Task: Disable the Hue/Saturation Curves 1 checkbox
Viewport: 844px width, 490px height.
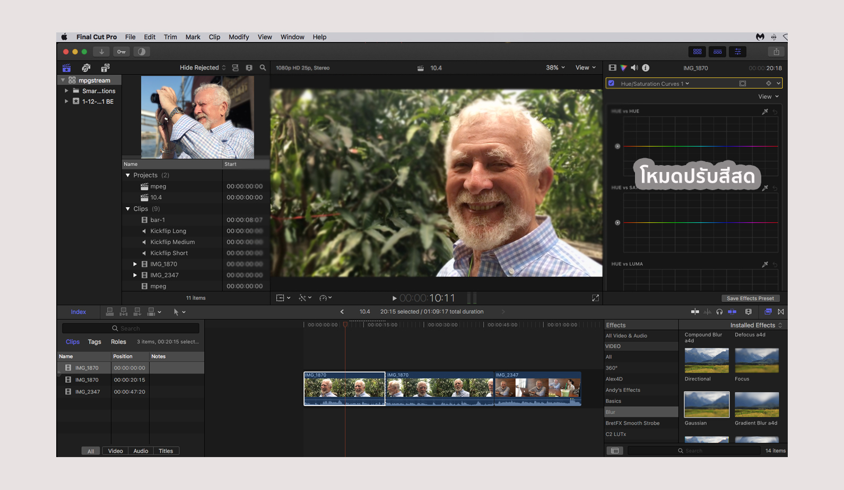Action: tap(612, 83)
